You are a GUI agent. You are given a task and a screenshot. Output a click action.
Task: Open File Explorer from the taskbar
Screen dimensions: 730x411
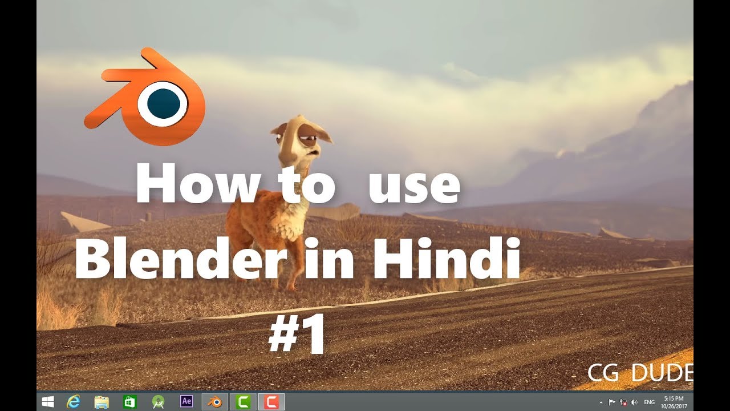point(102,402)
